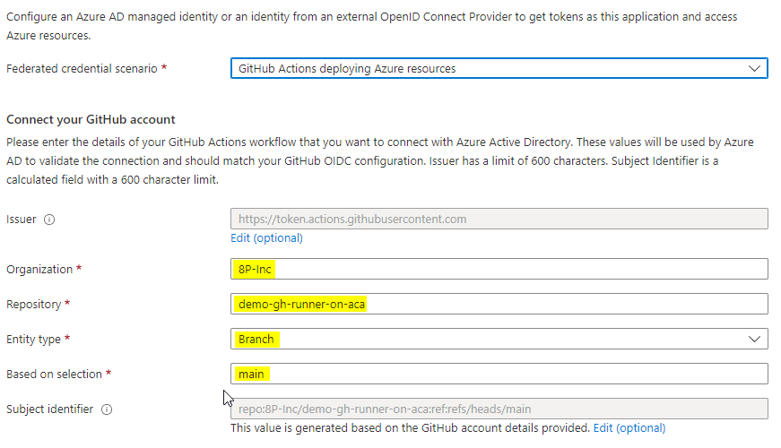Open the Federated credential scenario dropdown

click(x=499, y=69)
